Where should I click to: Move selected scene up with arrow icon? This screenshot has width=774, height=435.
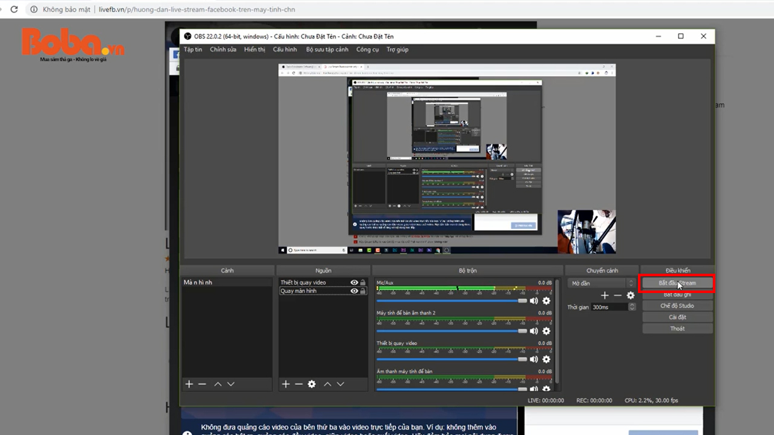pyautogui.click(x=218, y=384)
